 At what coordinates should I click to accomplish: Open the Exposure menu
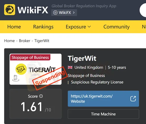pos(78,27)
